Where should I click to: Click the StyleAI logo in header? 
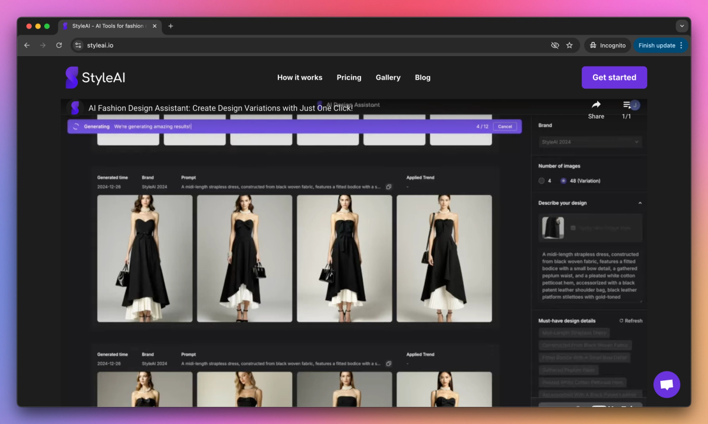[x=95, y=77]
